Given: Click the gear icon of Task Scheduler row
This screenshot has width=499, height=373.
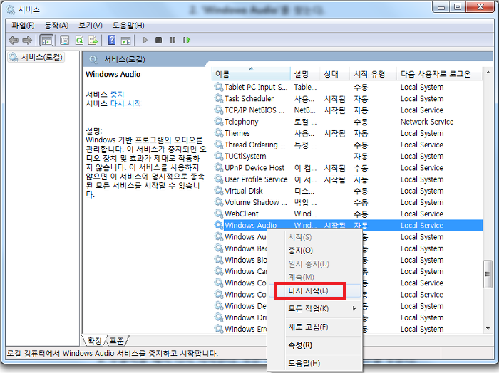Looking at the screenshot, I should [x=218, y=98].
